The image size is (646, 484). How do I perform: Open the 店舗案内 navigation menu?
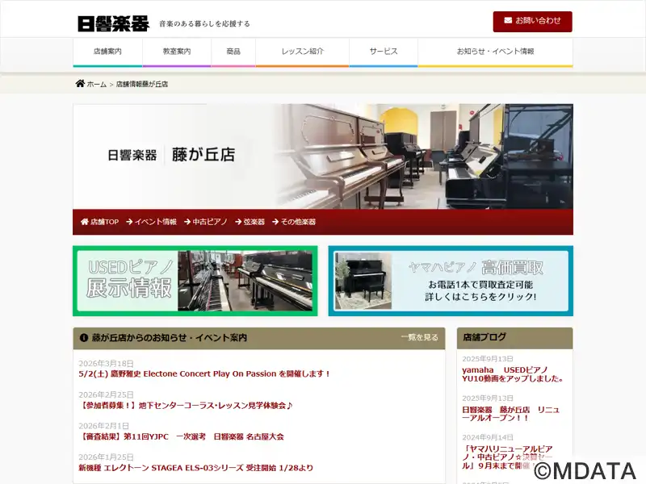107,52
